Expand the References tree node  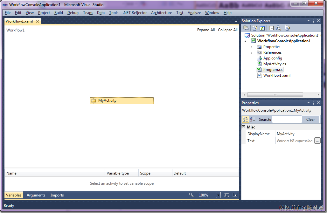(x=251, y=53)
